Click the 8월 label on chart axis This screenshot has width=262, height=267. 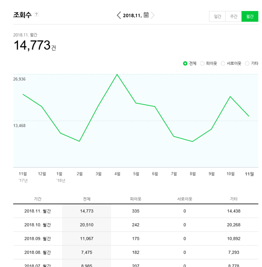click(x=193, y=174)
